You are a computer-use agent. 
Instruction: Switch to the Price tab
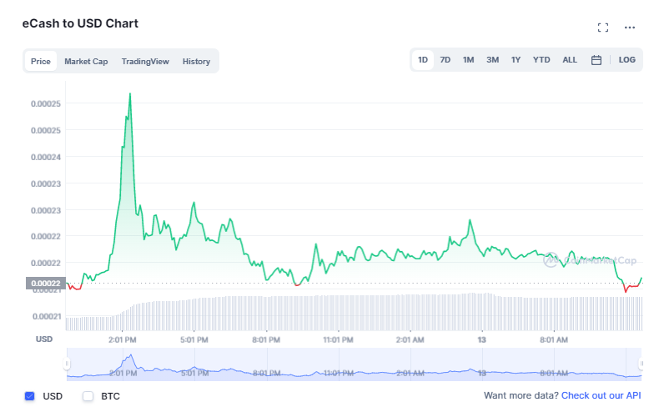40,62
